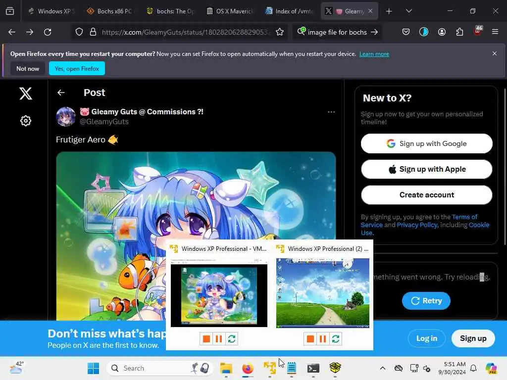Open the tracking protection shield icon
The width and height of the screenshot is (507, 380).
click(x=79, y=32)
